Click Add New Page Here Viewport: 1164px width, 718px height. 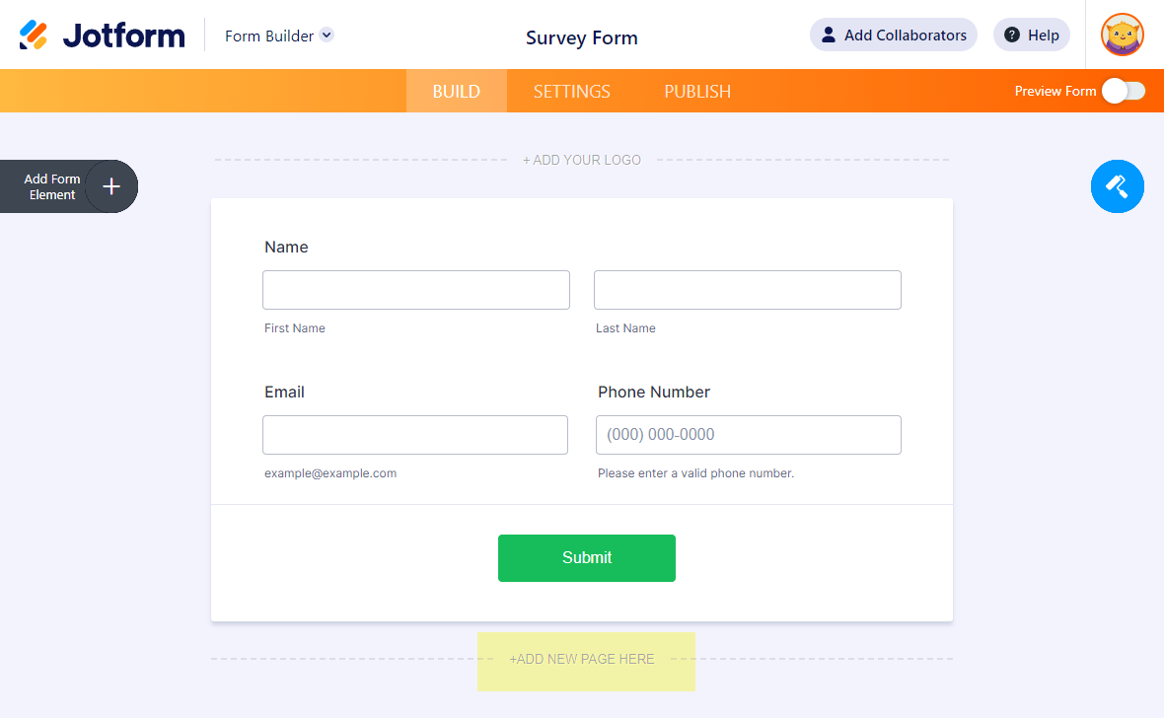click(582, 659)
